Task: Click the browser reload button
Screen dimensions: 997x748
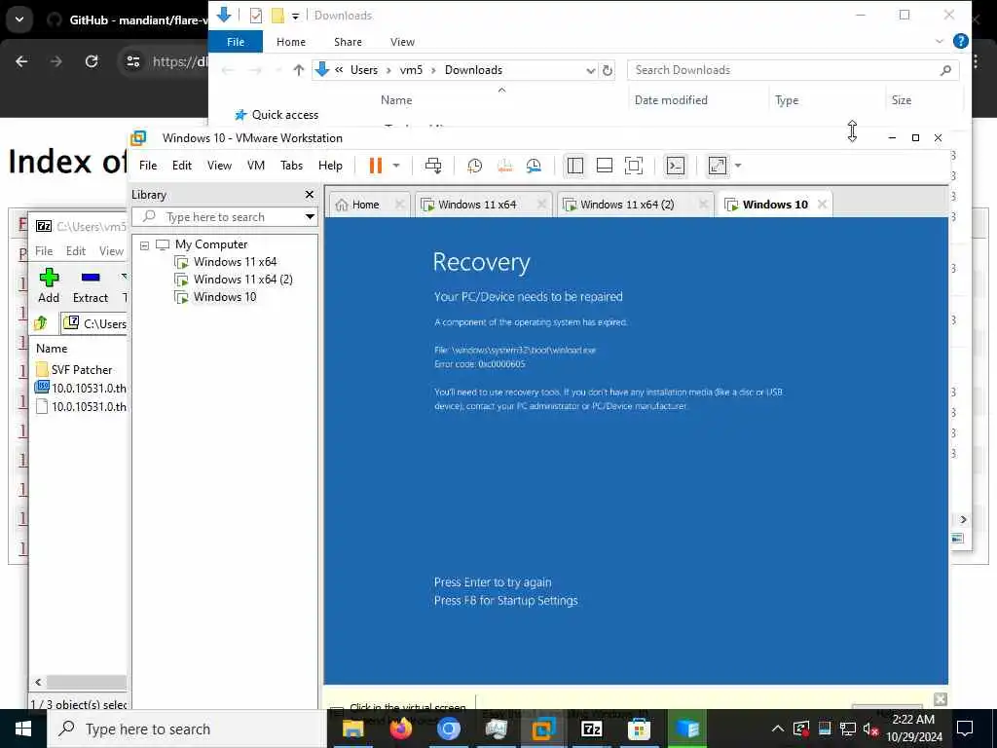Action: pos(92,61)
